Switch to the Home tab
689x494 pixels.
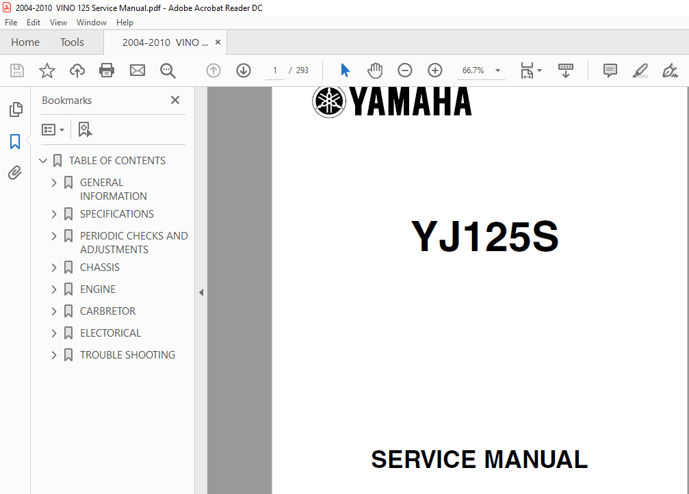click(x=25, y=42)
